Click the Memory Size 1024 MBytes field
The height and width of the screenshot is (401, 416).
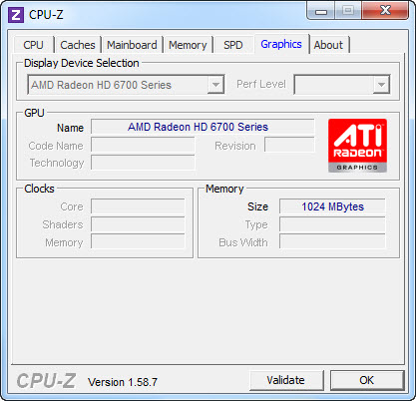click(x=332, y=206)
